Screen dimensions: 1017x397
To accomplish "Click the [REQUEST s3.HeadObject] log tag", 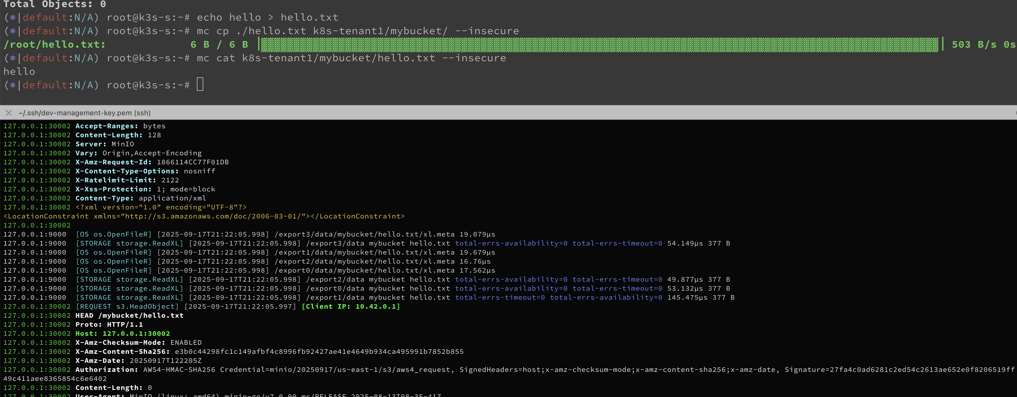I will click(x=127, y=306).
